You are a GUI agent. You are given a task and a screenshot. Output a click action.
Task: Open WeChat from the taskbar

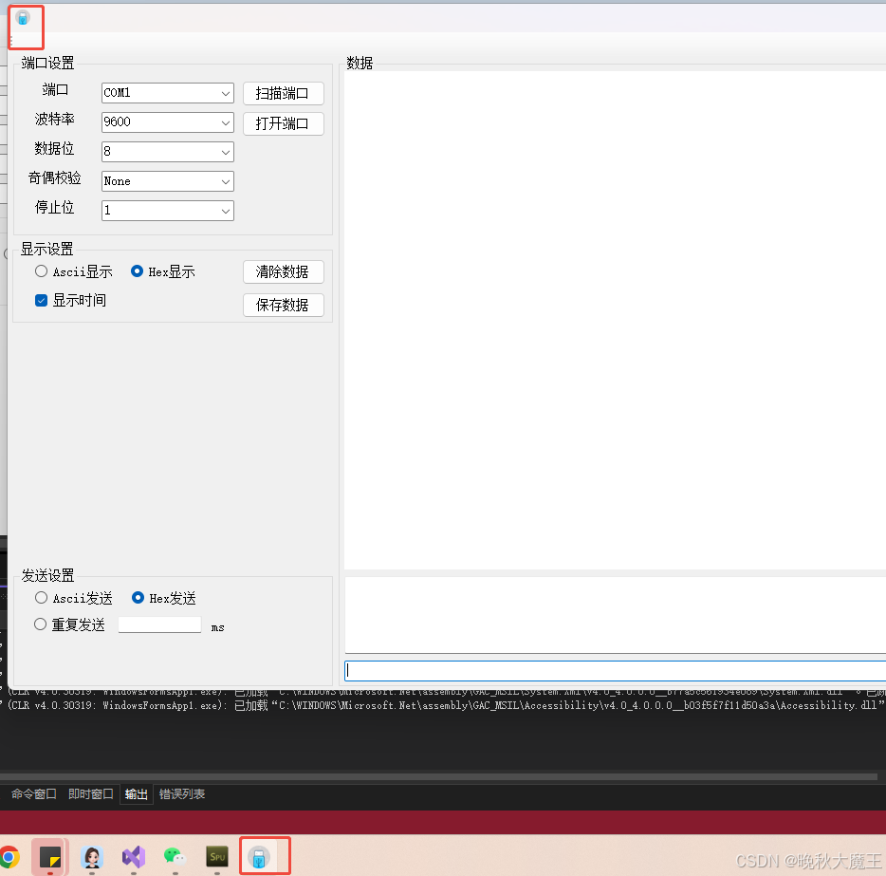click(x=175, y=857)
